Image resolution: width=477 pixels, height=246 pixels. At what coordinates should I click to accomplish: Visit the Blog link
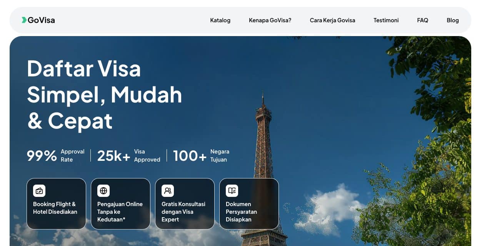point(452,20)
